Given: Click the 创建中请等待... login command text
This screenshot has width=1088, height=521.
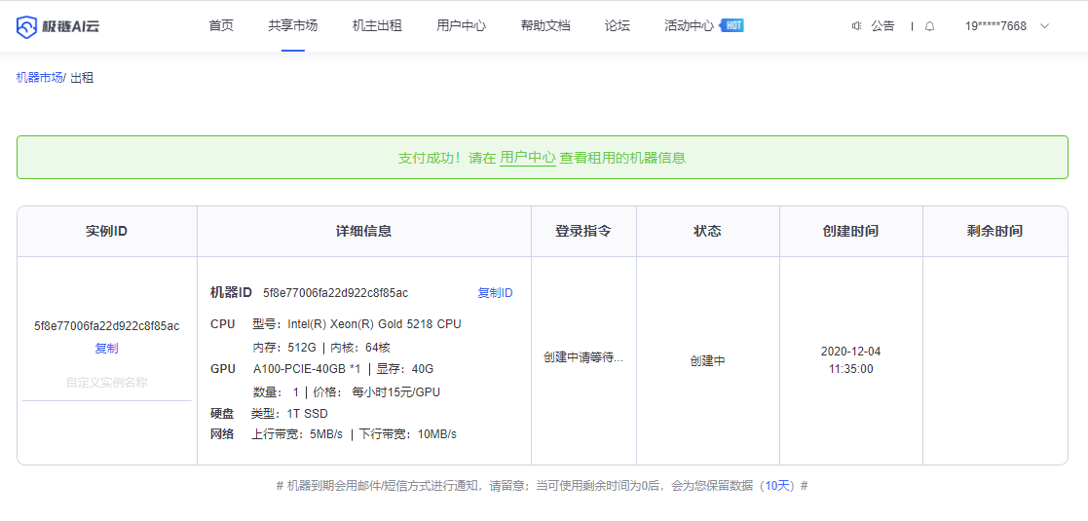Looking at the screenshot, I should click(583, 358).
